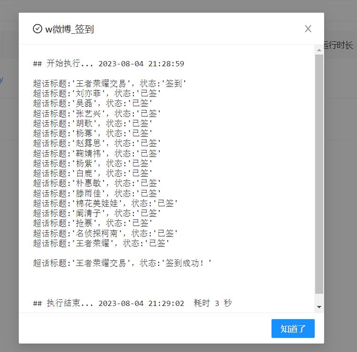This screenshot has height=352, width=357.
Task: Click the checkmark status icon beside the title
Action: (x=37, y=29)
